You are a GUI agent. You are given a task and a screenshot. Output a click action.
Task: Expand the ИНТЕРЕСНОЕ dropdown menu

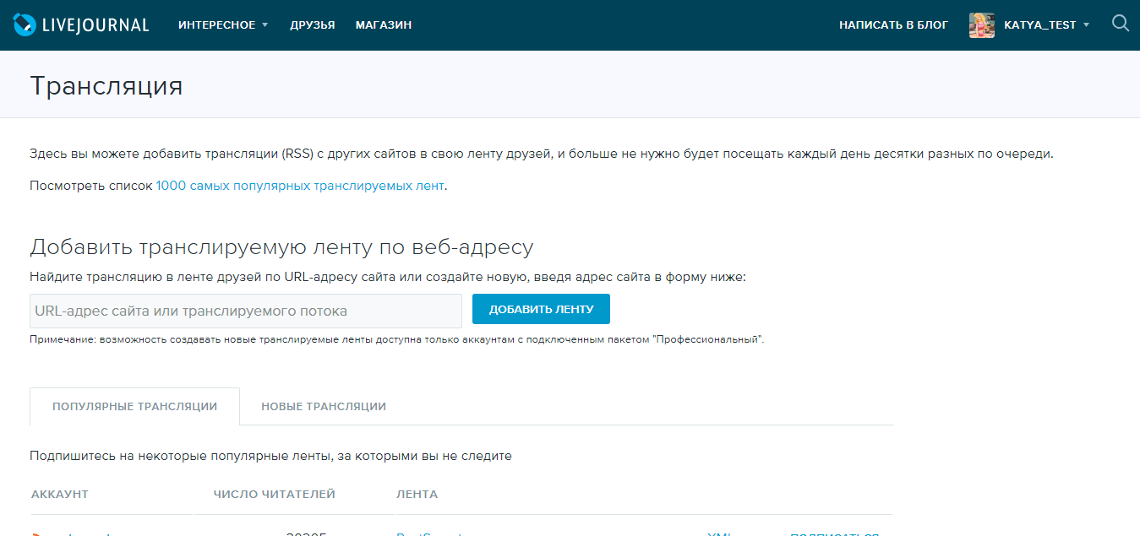click(215, 24)
